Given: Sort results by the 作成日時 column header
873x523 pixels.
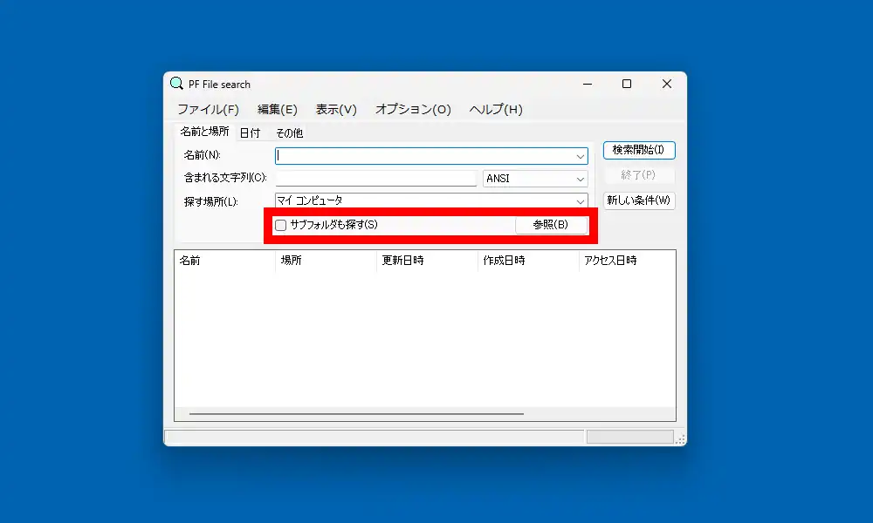Looking at the screenshot, I should pyautogui.click(x=528, y=261).
